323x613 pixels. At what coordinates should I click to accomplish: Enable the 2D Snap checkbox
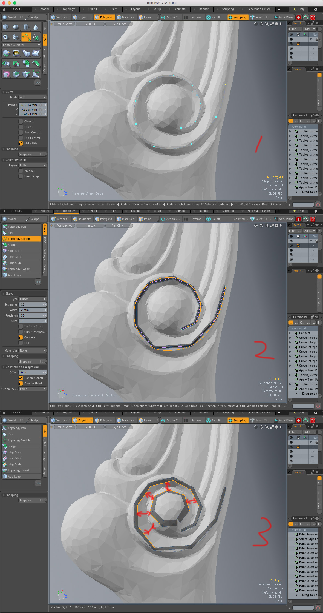click(21, 171)
